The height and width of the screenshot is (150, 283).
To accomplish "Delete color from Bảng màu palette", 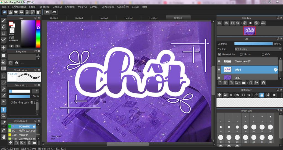I will pos(16,63).
